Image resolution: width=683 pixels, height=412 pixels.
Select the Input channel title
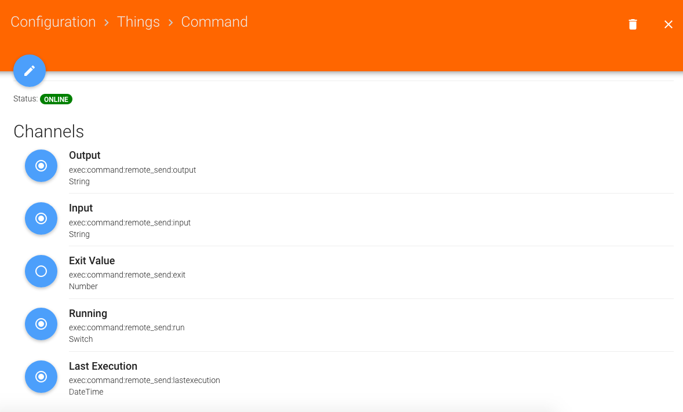point(81,208)
